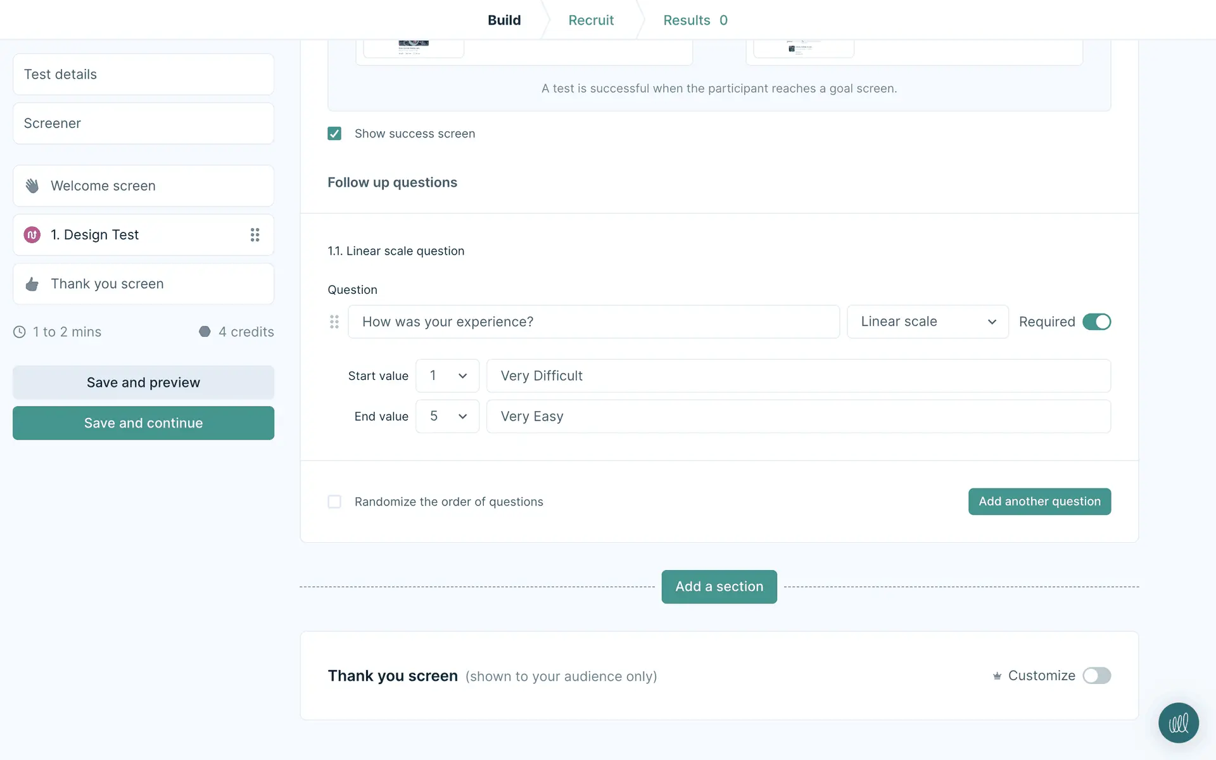Open the End value dropdown
The image size is (1216, 760).
[447, 416]
